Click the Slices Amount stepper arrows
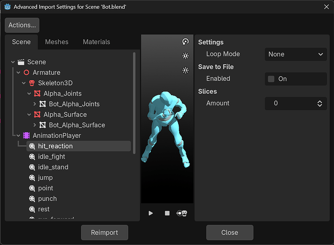The width and height of the screenshot is (334, 245). pos(320,103)
